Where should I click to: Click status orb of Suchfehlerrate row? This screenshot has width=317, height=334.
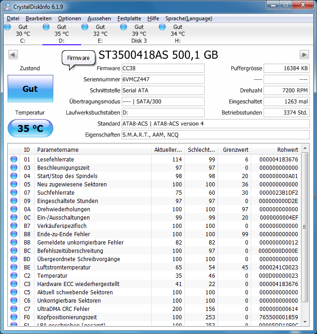pyautogui.click(x=14, y=192)
